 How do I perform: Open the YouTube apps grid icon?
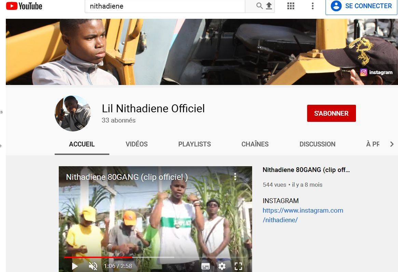coord(291,6)
